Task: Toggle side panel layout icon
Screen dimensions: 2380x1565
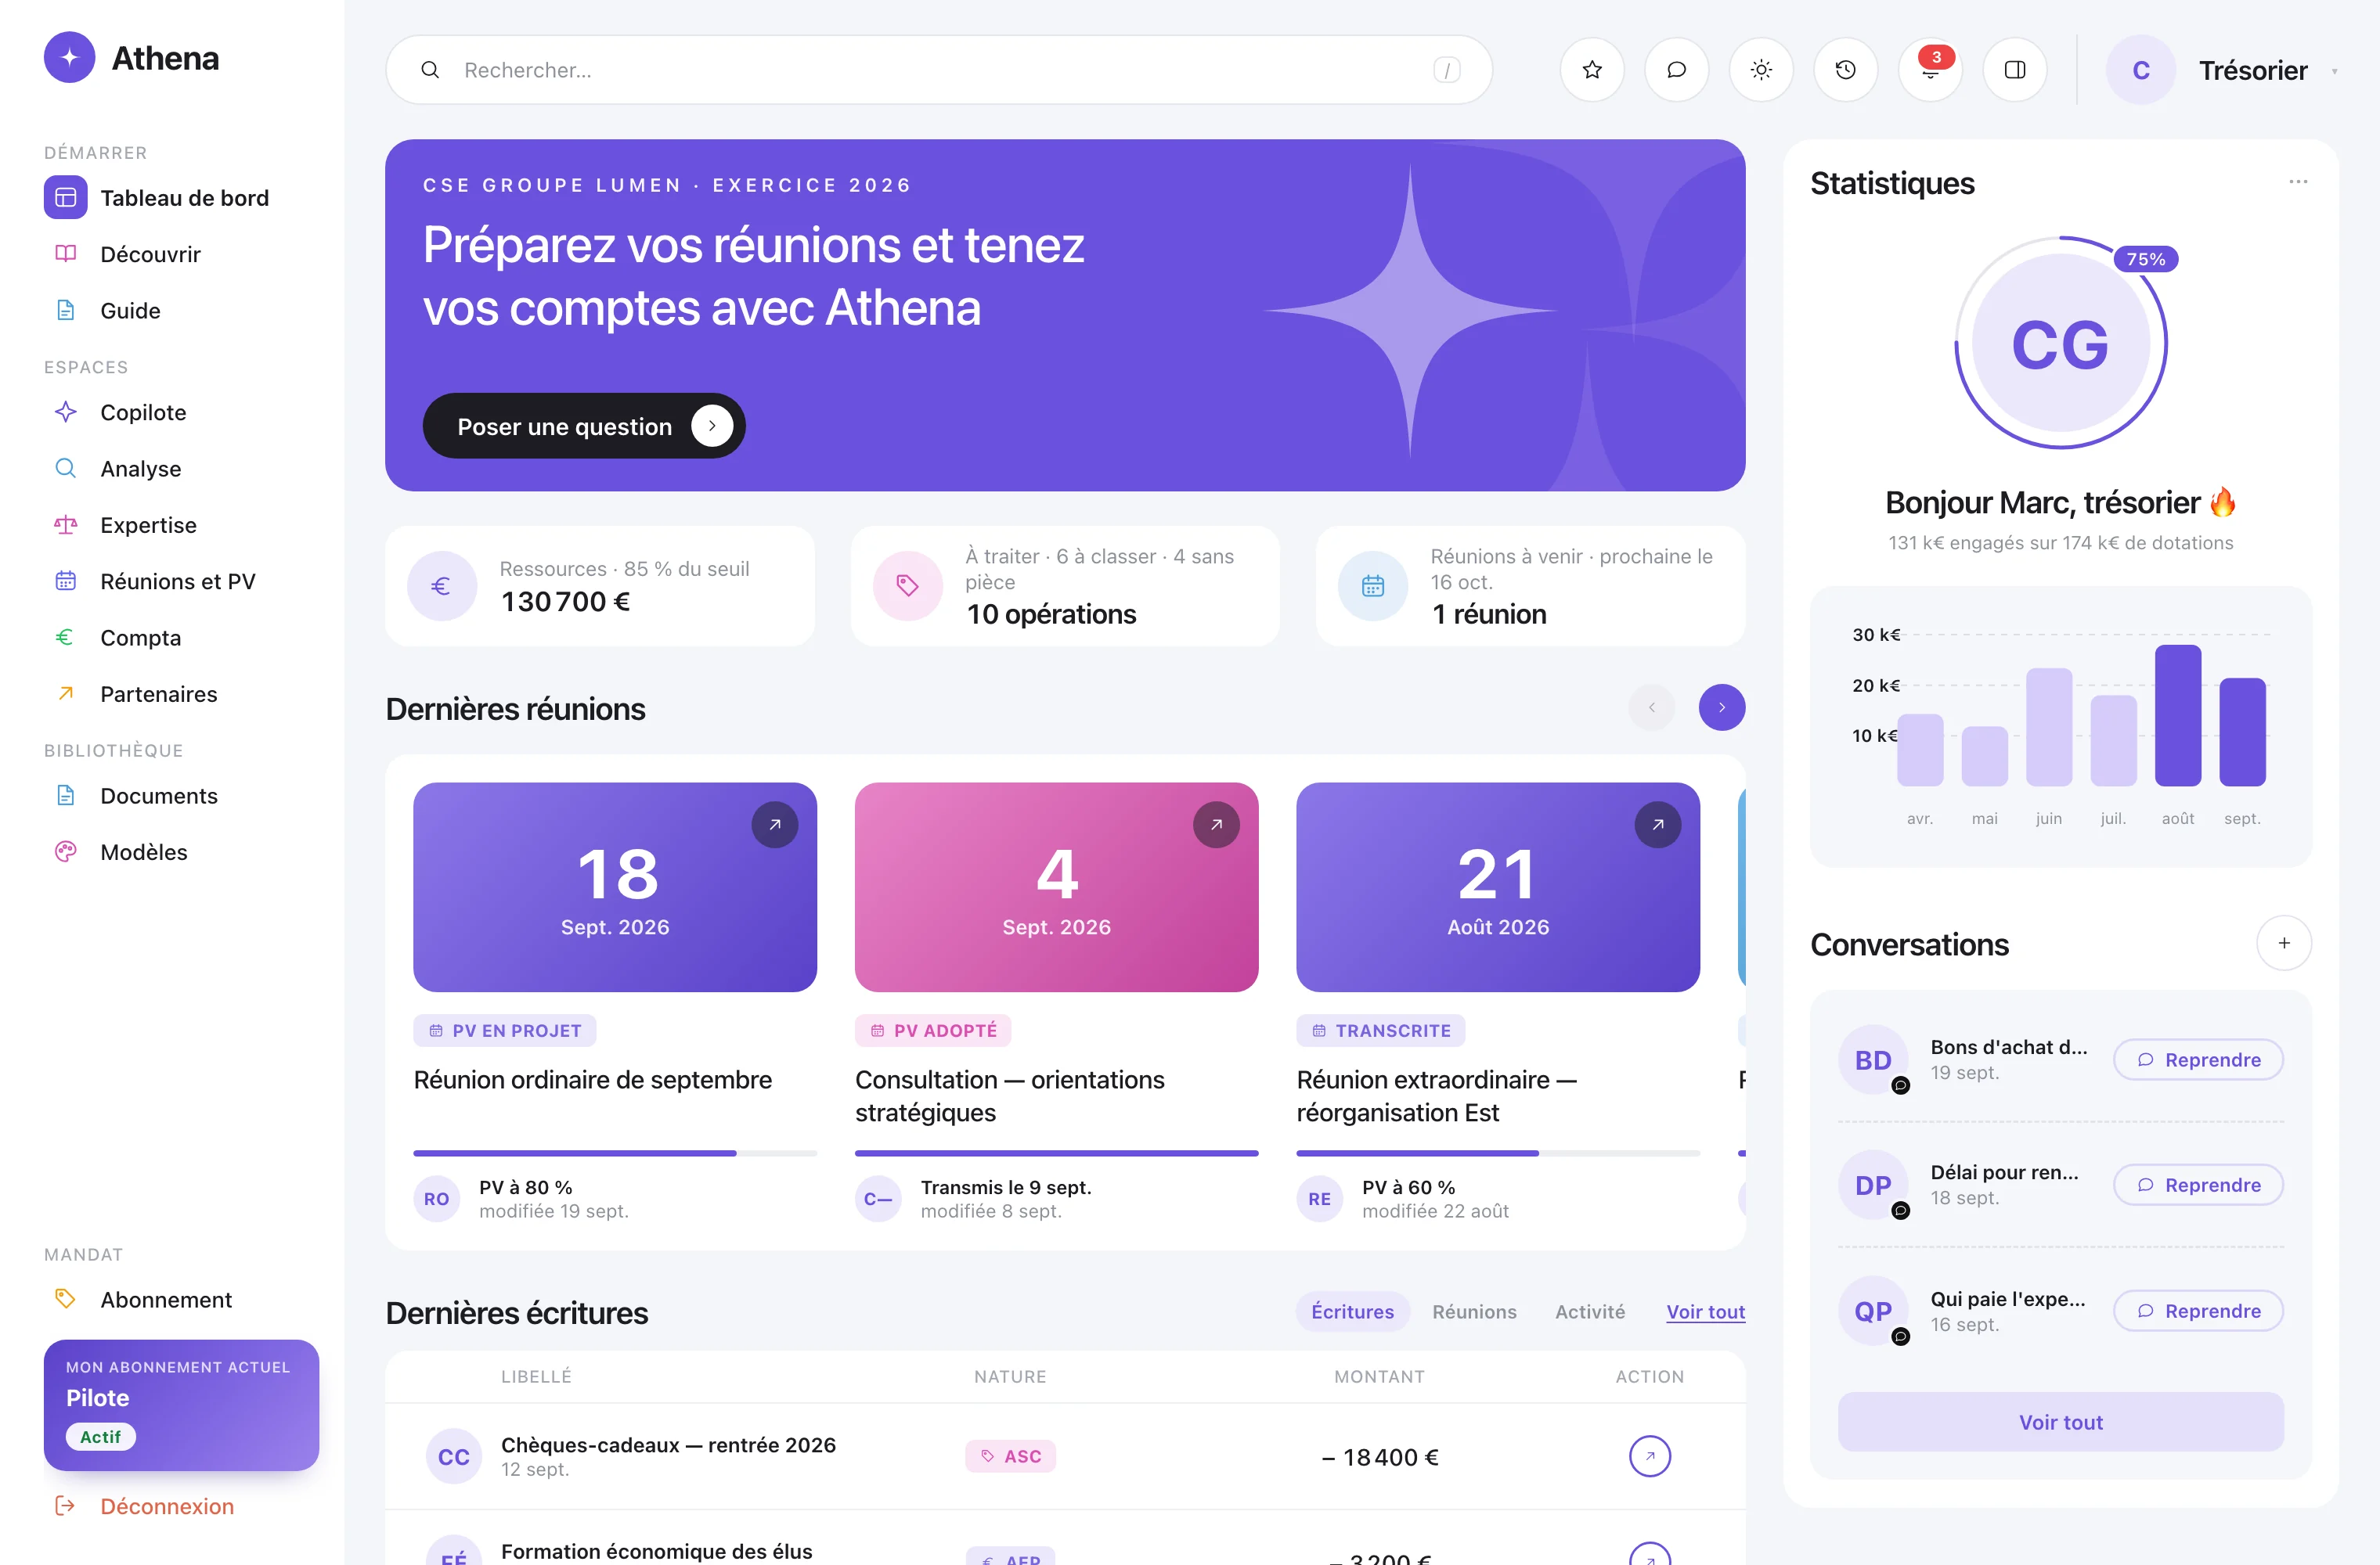Action: pos(2015,70)
